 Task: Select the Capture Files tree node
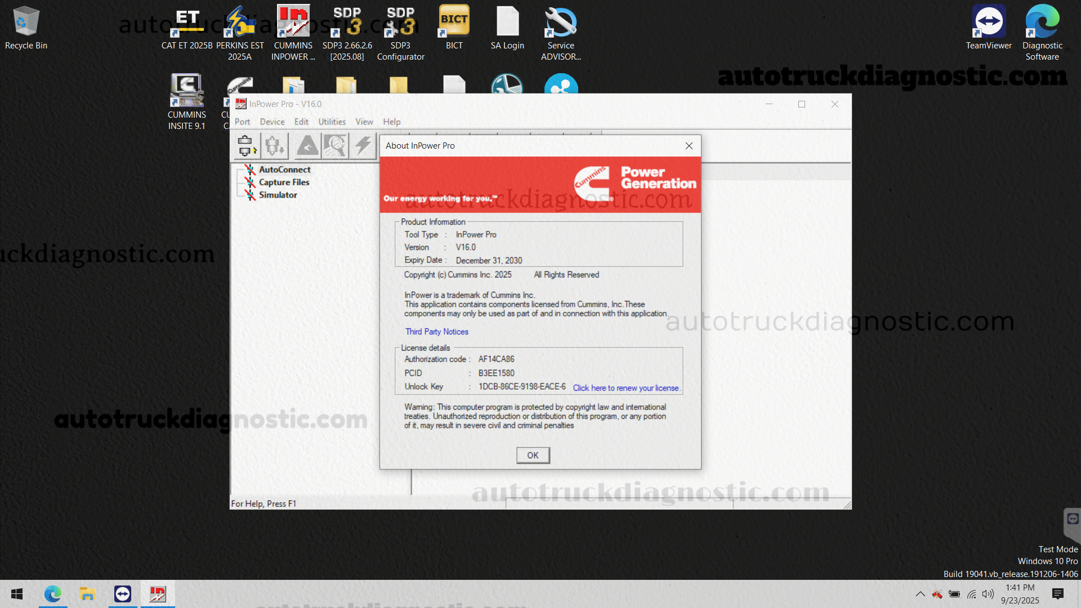284,182
